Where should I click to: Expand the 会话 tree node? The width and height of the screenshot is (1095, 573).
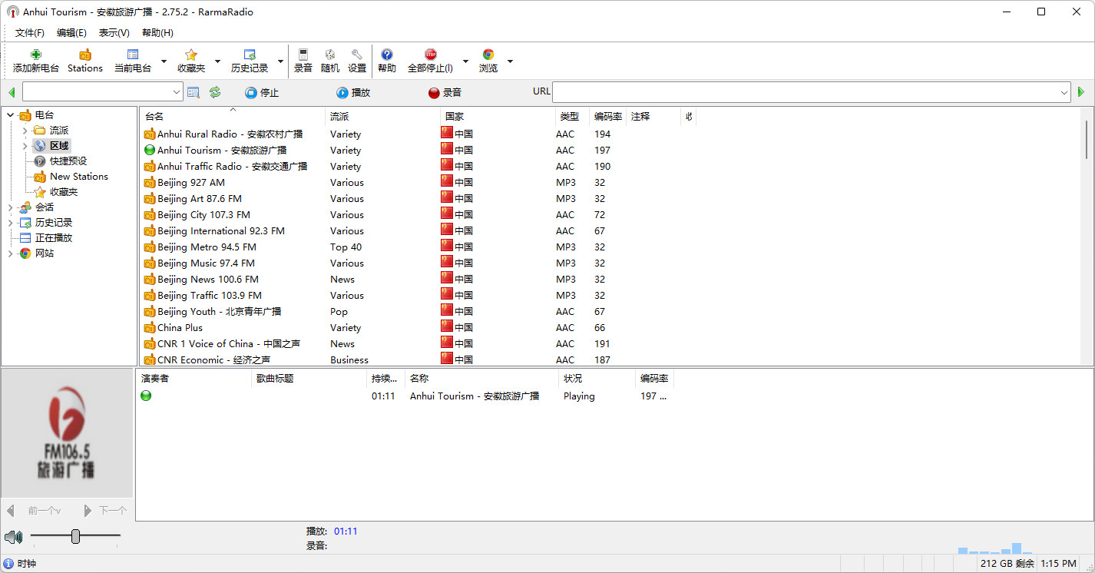[11, 207]
